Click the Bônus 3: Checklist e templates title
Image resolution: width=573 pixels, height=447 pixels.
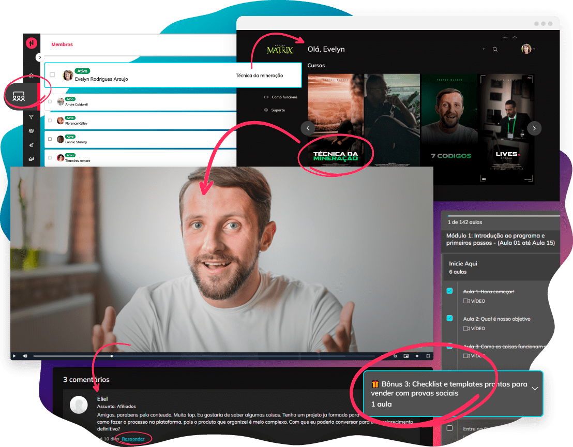pyautogui.click(x=449, y=389)
